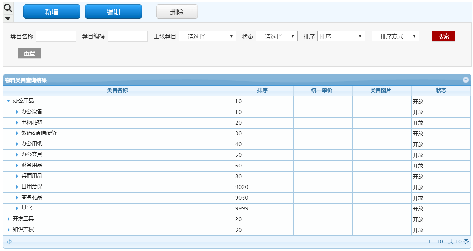Click the 重置 button

pos(29,53)
